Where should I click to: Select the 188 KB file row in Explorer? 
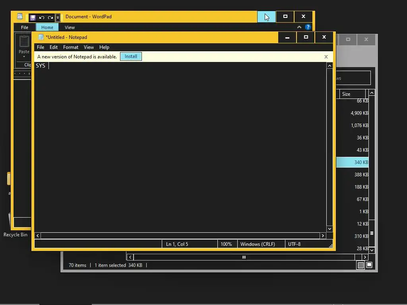point(352,187)
